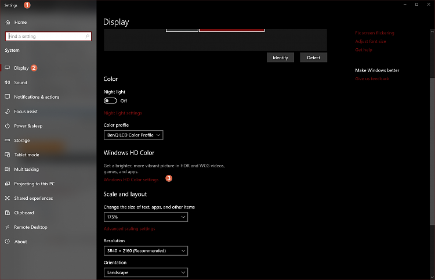
Task: Open the Color profile dropdown
Action: [x=133, y=135]
